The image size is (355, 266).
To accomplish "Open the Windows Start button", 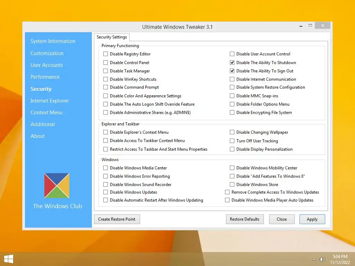I will point(9,259).
